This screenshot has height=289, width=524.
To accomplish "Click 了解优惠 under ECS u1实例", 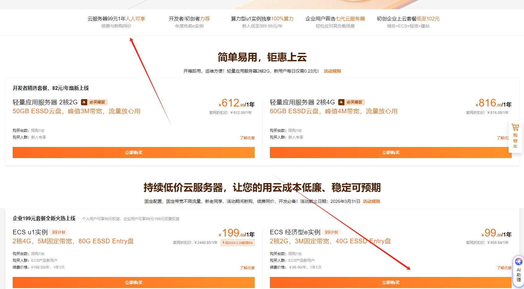I will click(247, 268).
